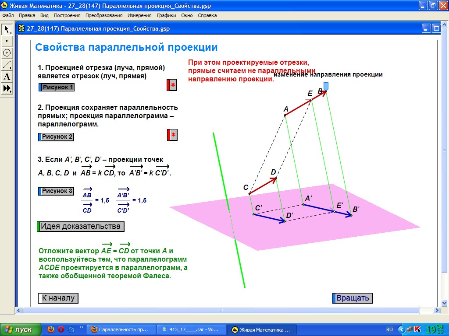
Task: Open the RU language indicator
Action: [x=389, y=329]
